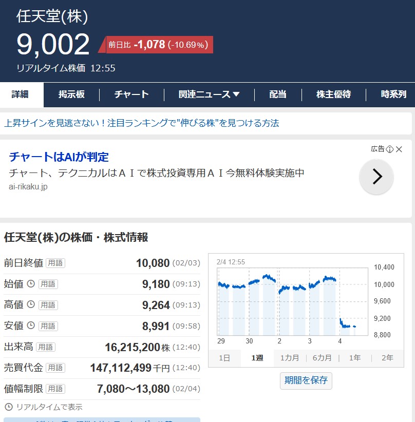Close the advertisement with the X icon
This screenshot has height=422, width=415.
[x=399, y=149]
